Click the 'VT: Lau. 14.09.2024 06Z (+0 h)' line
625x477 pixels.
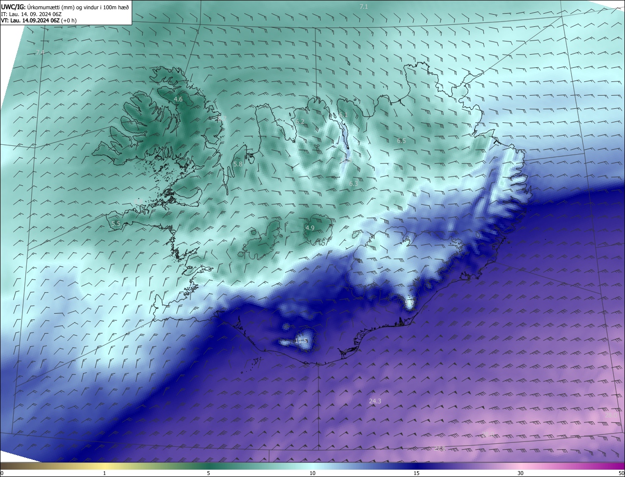39,20
